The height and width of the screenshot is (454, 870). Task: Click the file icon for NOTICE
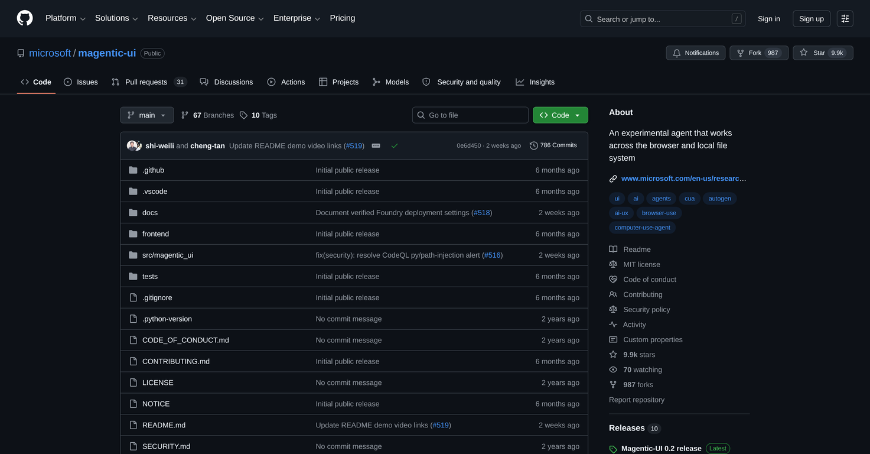click(x=133, y=404)
